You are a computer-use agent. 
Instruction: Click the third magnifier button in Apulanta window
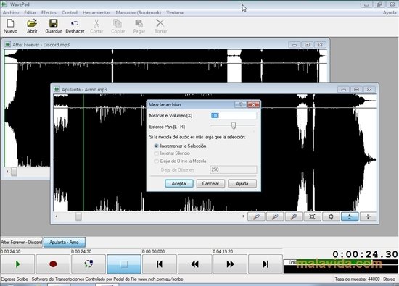click(x=294, y=216)
